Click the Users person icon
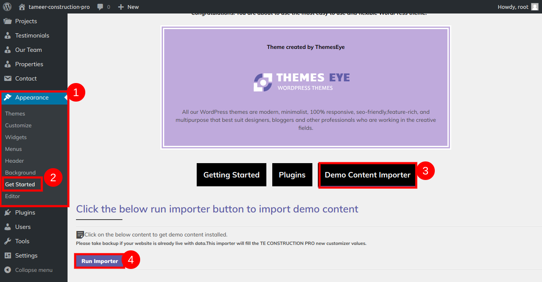Screen dimensions: 542x282 pos(7,227)
